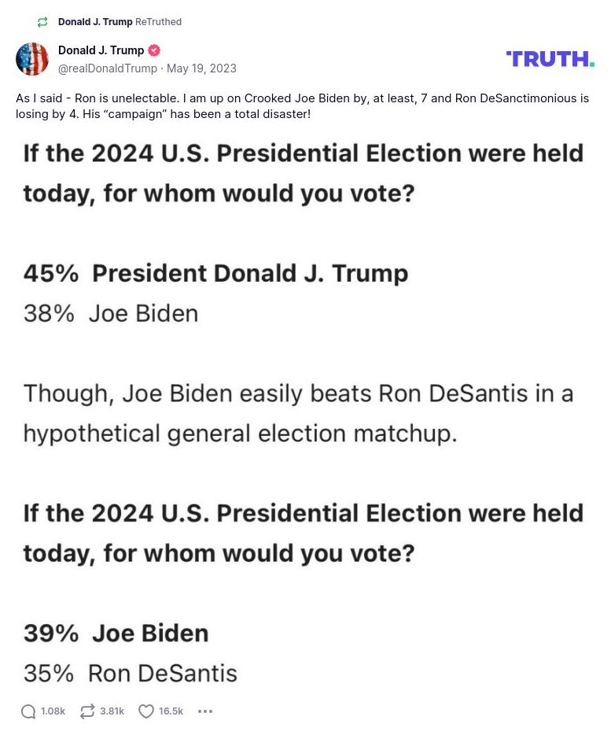Toggle like status on the heart icon
Screen dimensions: 611x735
(145, 711)
